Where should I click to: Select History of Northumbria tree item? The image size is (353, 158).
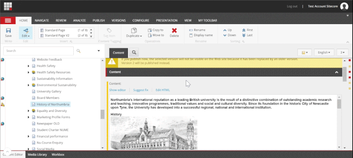50,104
